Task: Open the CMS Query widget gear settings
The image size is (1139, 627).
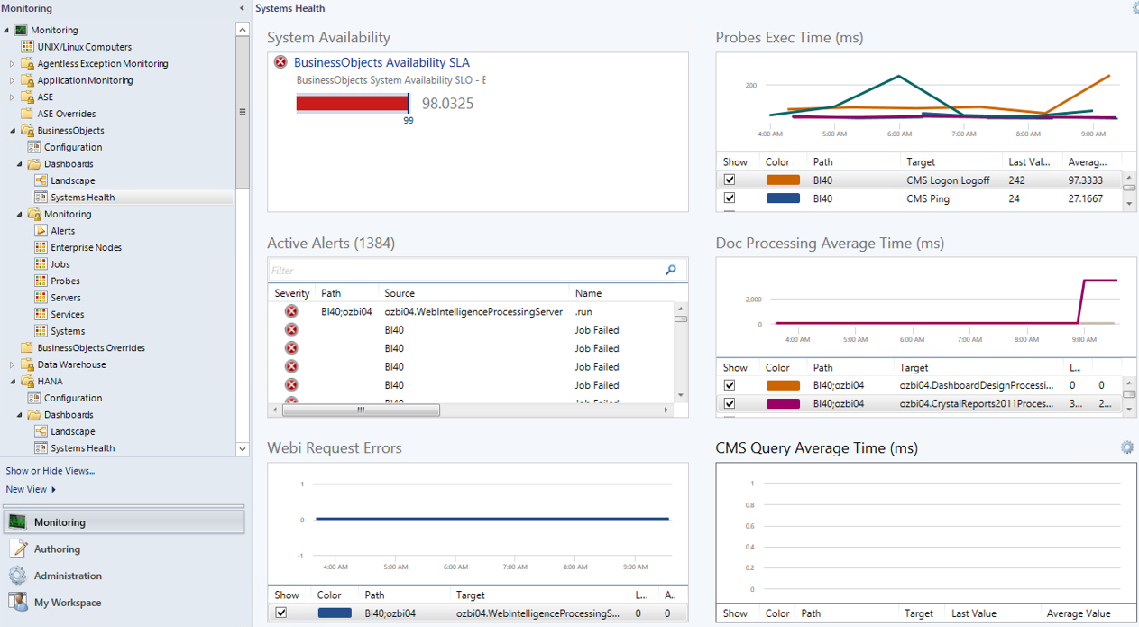Action: [x=1126, y=447]
